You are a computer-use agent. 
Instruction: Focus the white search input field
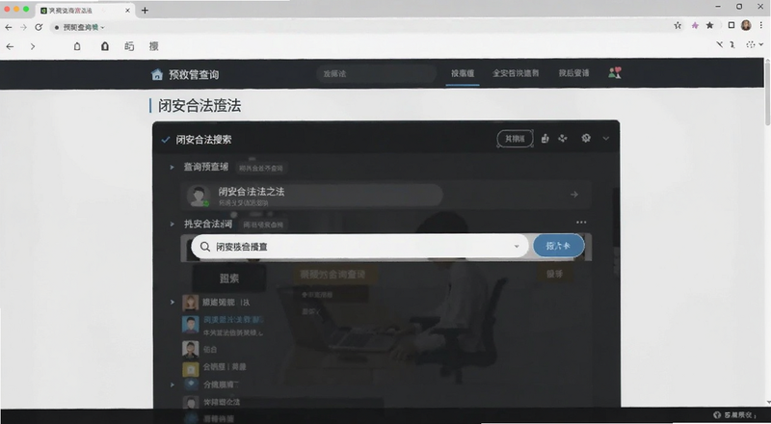[x=359, y=247]
